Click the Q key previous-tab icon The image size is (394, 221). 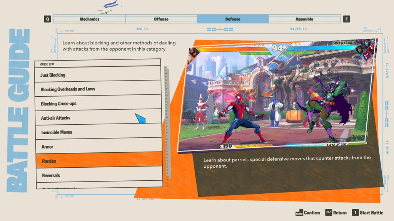(47, 19)
